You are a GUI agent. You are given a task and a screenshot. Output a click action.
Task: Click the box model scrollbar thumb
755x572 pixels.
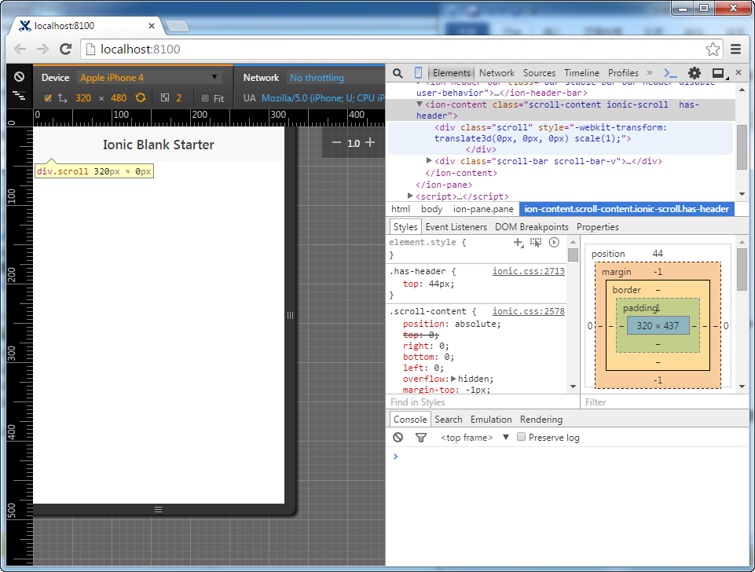742,269
